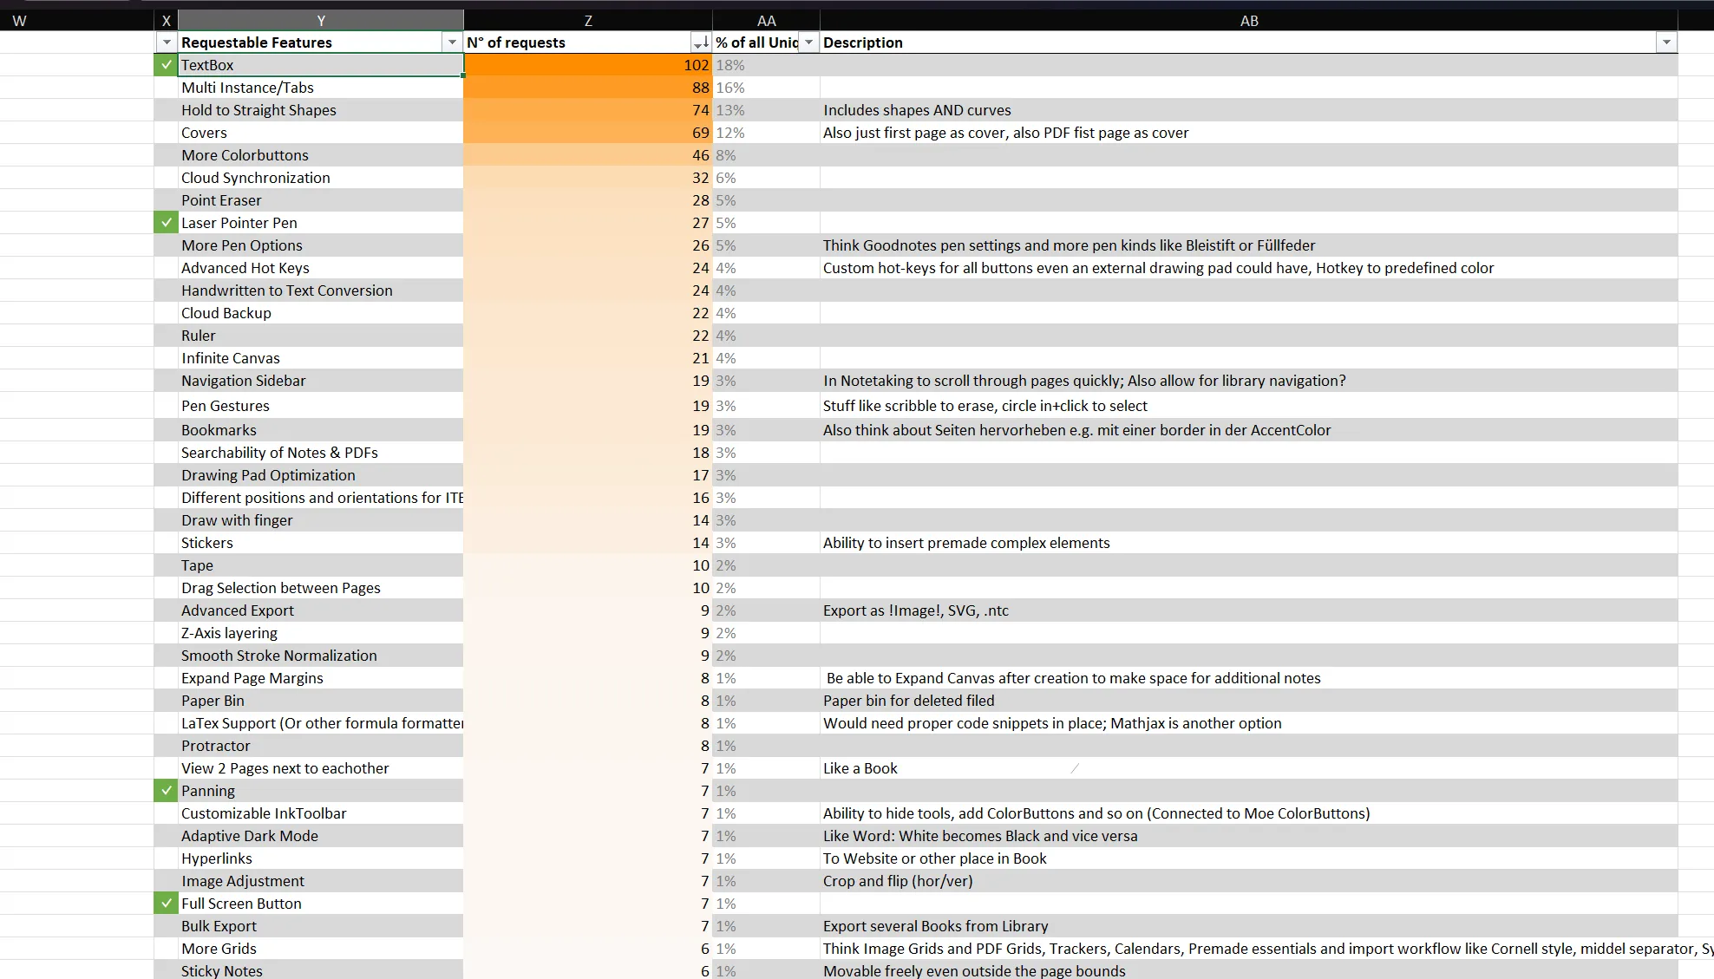Select the More Colorbuttons cell
The width and height of the screenshot is (1714, 979).
pos(321,155)
